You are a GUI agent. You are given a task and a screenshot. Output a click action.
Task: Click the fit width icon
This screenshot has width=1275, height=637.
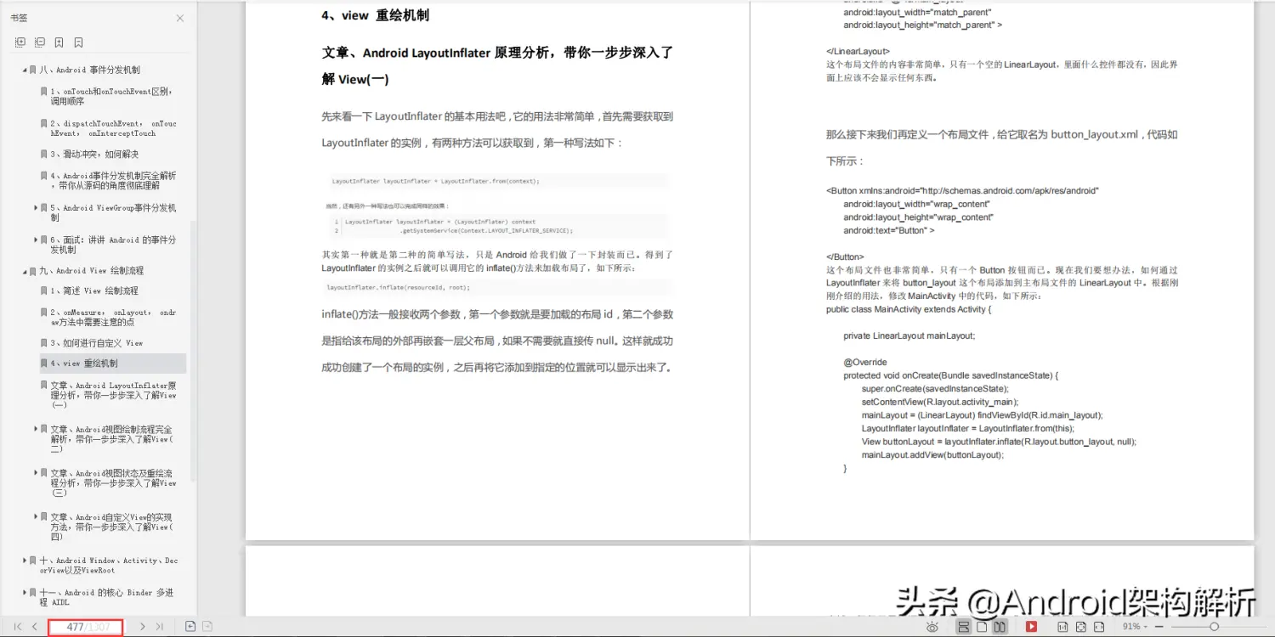tap(1099, 627)
